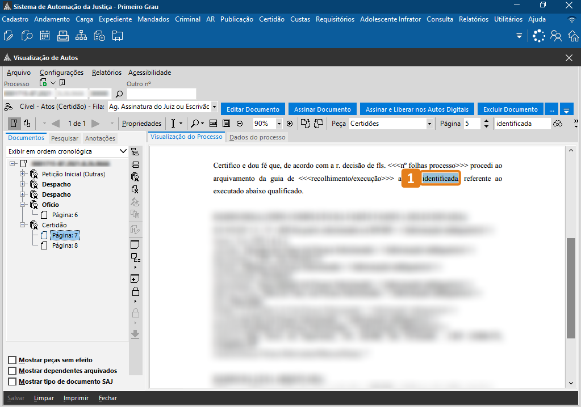Viewport: 581px width, 407px height.
Task: Click the fit width icon
Action: (x=213, y=124)
